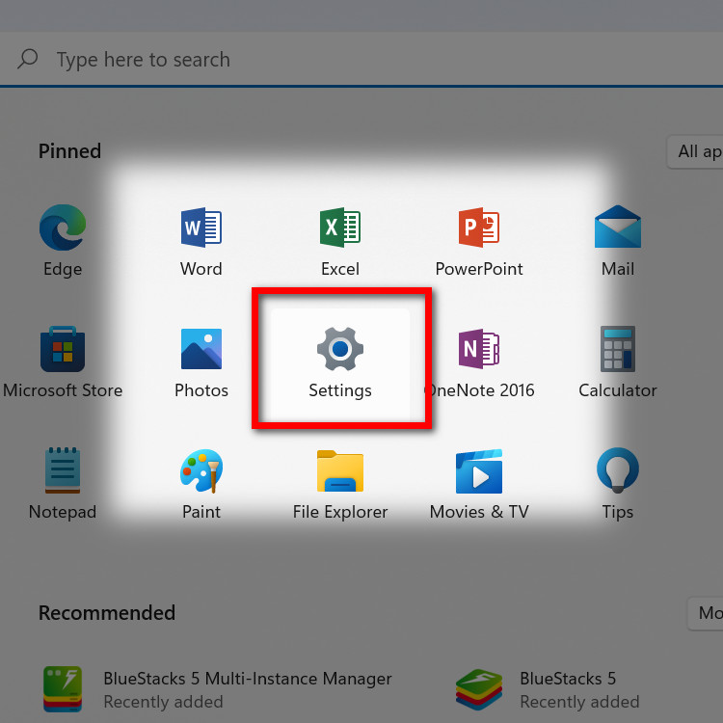Open the Mail app
The height and width of the screenshot is (723, 723).
click(x=617, y=241)
